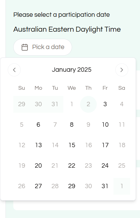This screenshot has height=218, width=140.
Task: Open the Pick a date dropdown
Action: [43, 47]
